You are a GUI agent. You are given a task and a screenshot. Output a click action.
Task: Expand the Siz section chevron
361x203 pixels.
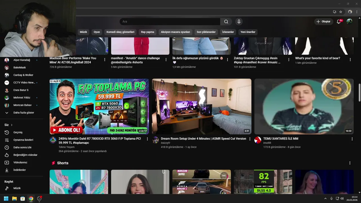(x=12, y=125)
